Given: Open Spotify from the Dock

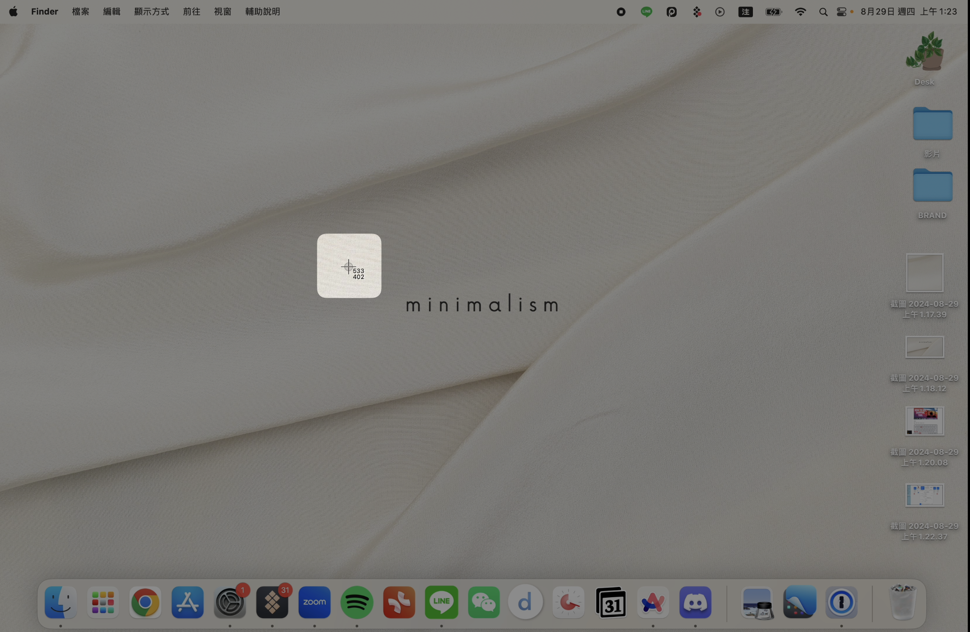Looking at the screenshot, I should pos(357,603).
